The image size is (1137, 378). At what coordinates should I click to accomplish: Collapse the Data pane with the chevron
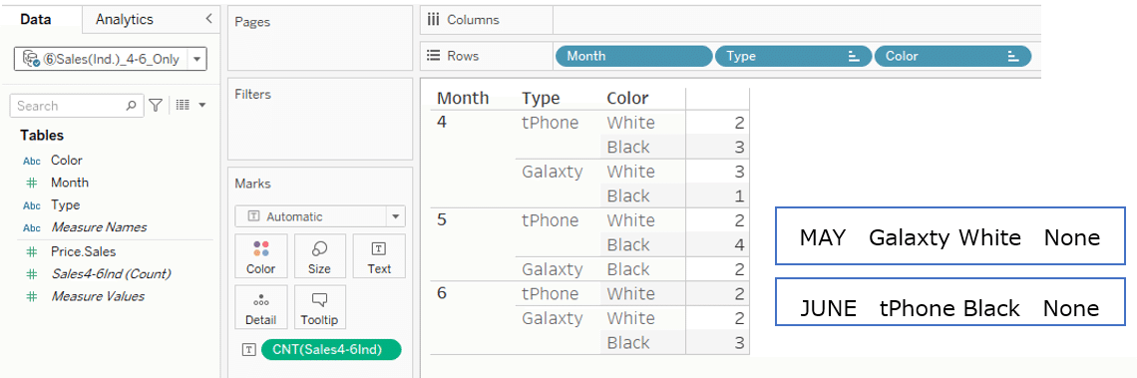208,18
